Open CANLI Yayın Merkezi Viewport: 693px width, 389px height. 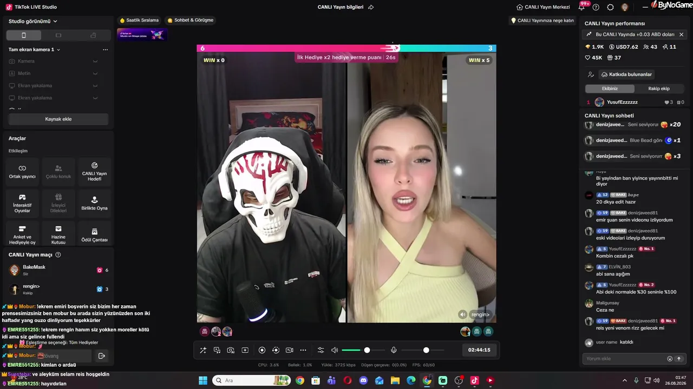(543, 7)
